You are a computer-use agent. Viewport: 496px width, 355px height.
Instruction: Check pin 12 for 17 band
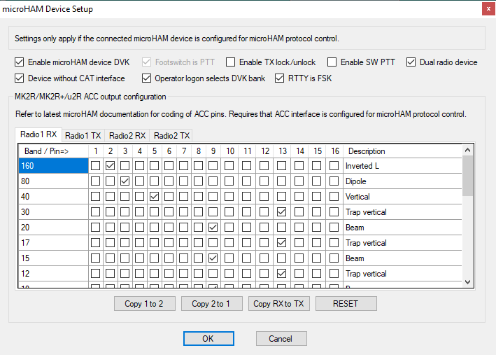[x=264, y=243]
